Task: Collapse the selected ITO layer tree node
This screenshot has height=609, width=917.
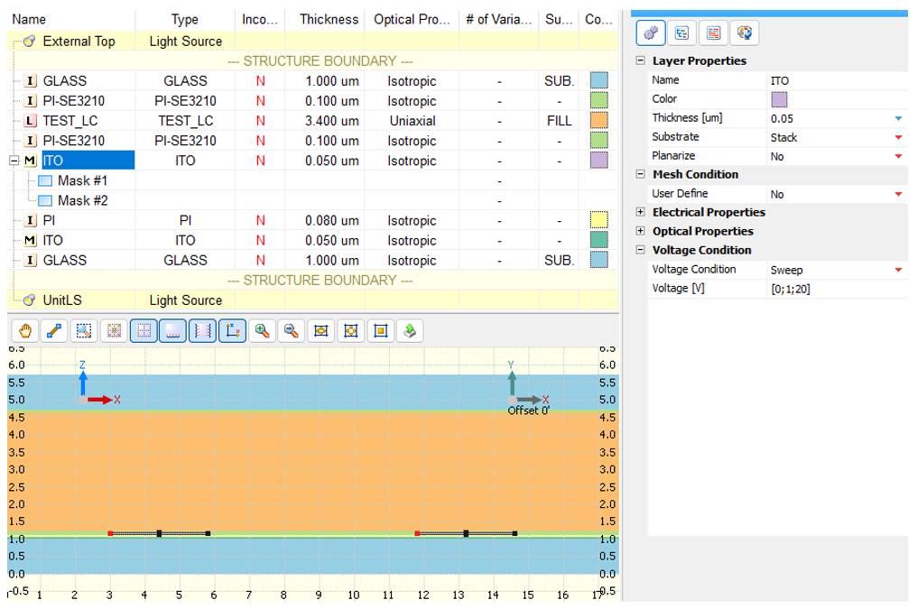Action: coord(14,161)
